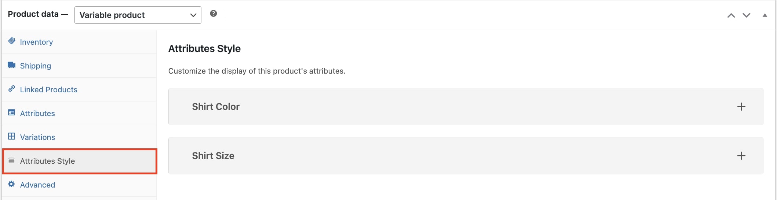Click the Inventory tag icon
This screenshot has height=200, width=777.
pyautogui.click(x=12, y=41)
